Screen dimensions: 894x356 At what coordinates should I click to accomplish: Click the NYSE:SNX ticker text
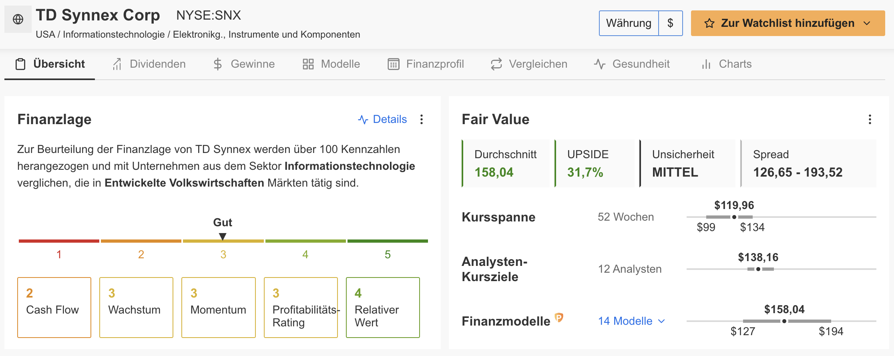pos(209,15)
